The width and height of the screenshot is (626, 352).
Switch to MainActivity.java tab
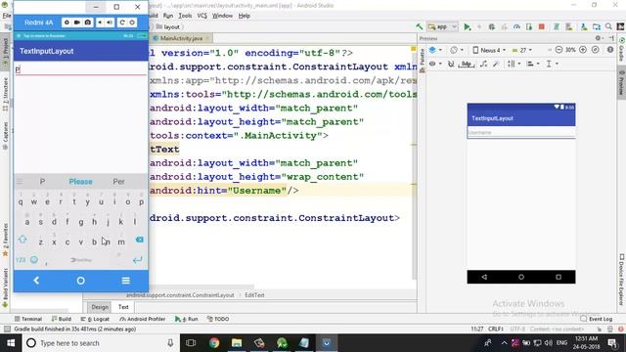click(x=182, y=38)
